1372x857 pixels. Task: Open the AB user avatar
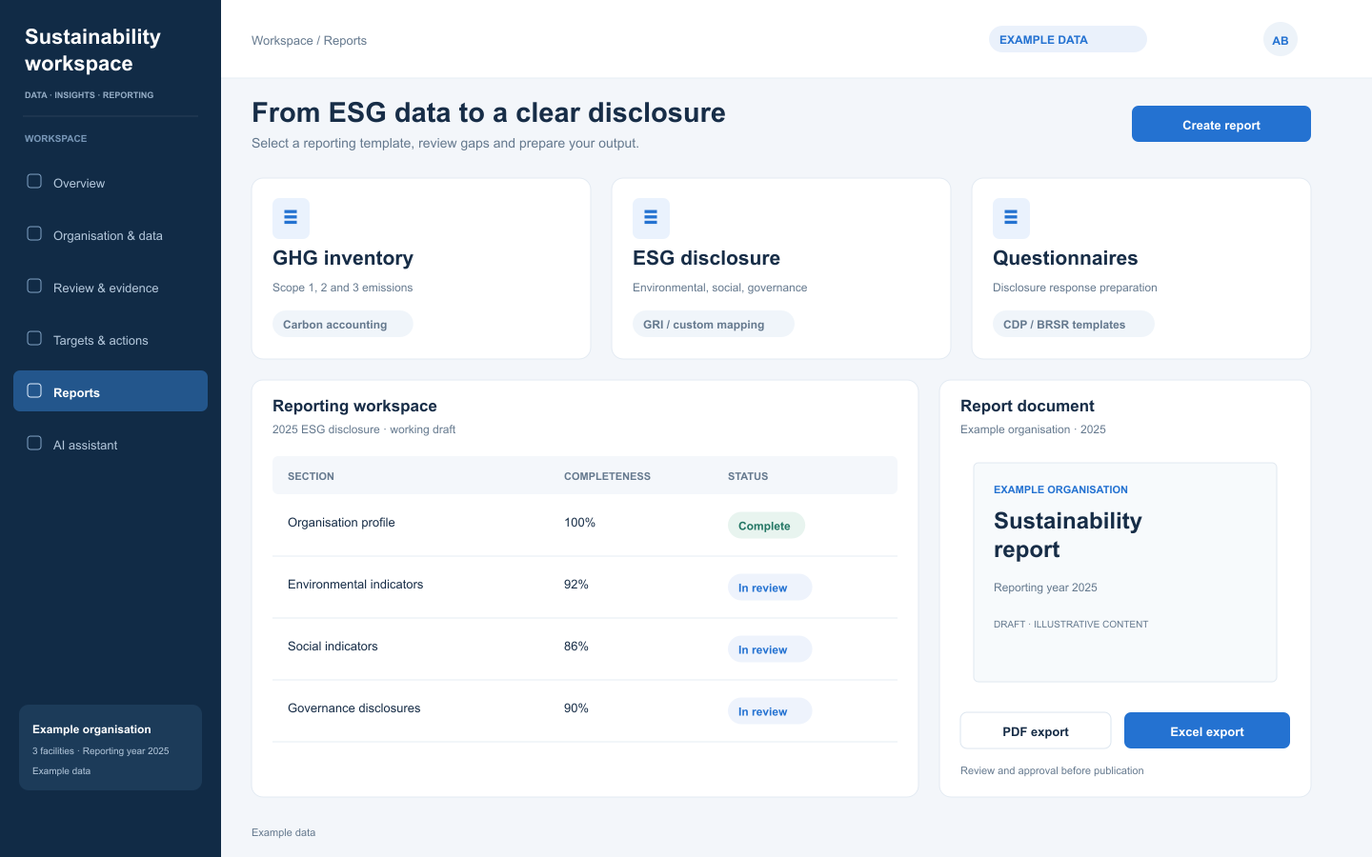[1281, 40]
